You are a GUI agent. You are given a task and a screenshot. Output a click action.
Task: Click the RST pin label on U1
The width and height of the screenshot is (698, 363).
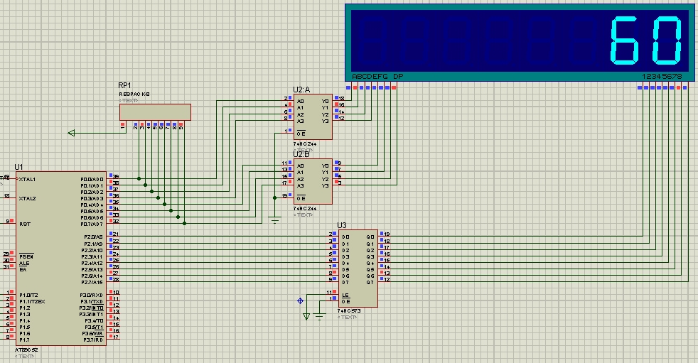click(23, 223)
